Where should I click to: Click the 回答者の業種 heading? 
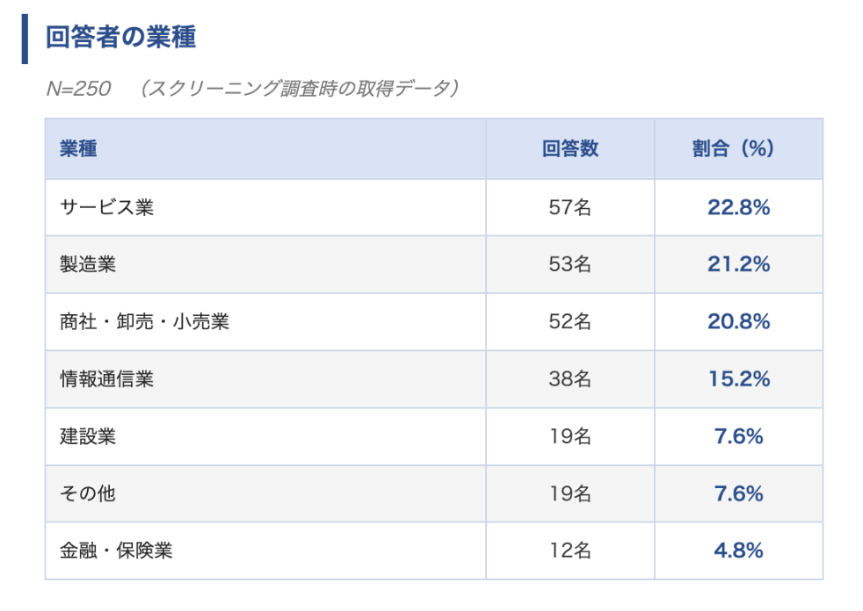[x=120, y=38]
